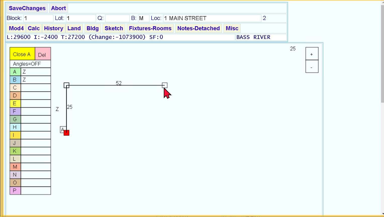This screenshot has height=217, width=384.
Task: Click the L:29600 values summary line
Action: point(121,37)
